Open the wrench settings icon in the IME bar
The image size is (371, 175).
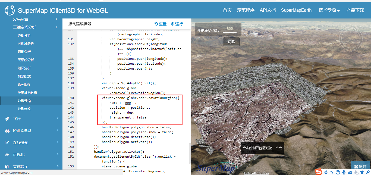coord(367,172)
